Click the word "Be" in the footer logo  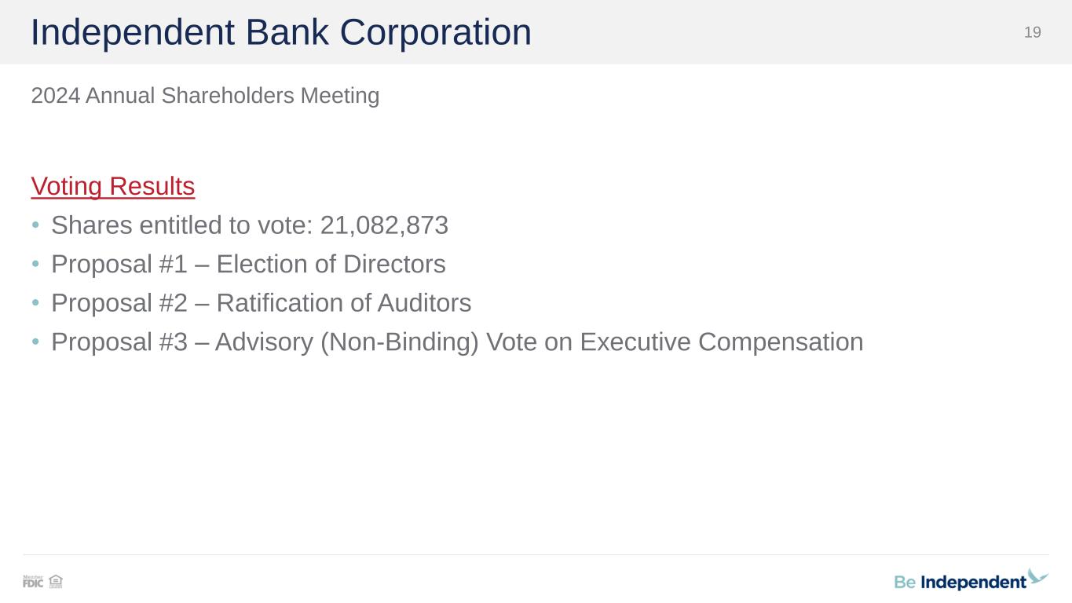click(x=905, y=583)
